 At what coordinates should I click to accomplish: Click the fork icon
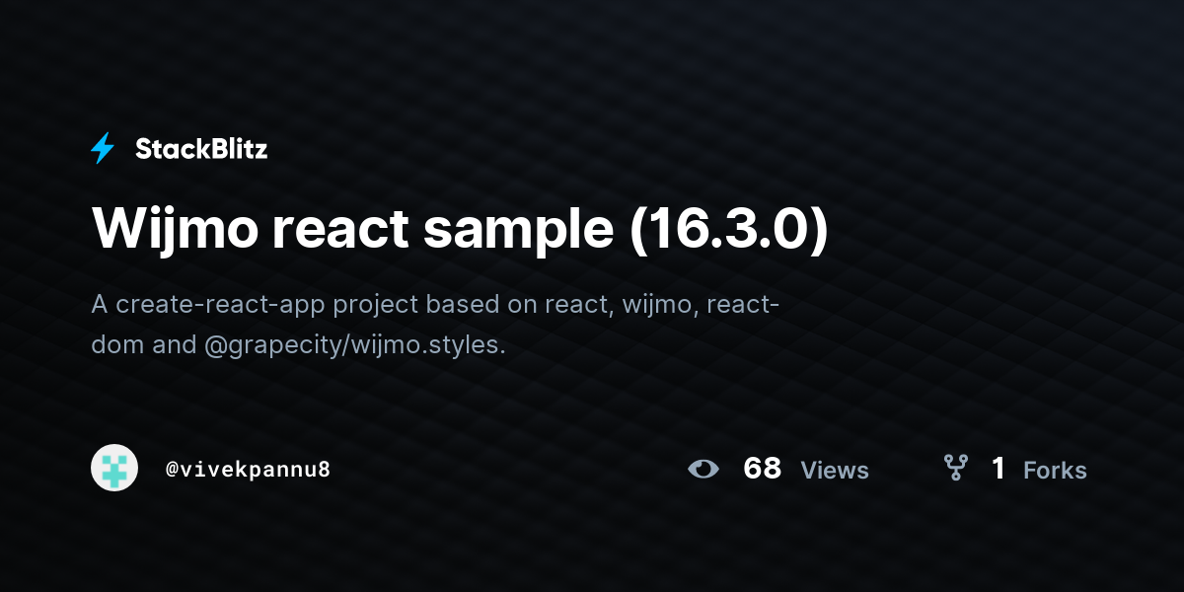[955, 468]
